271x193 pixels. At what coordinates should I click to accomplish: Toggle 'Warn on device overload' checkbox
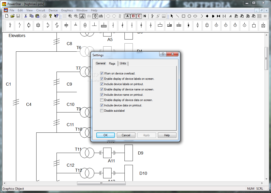102,73
